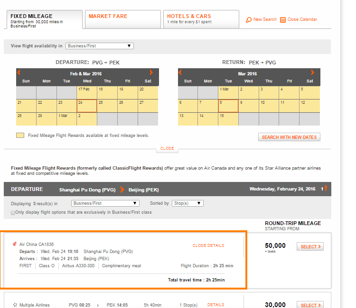This screenshot has height=308, width=356.
Task: Pick the 6th in return calendar
Action: coord(188,106)
